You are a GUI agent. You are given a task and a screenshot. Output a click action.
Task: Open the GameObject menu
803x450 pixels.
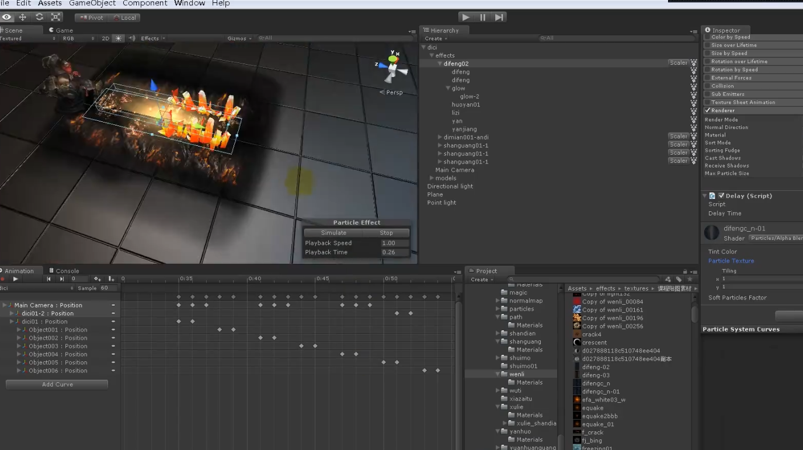93,4
